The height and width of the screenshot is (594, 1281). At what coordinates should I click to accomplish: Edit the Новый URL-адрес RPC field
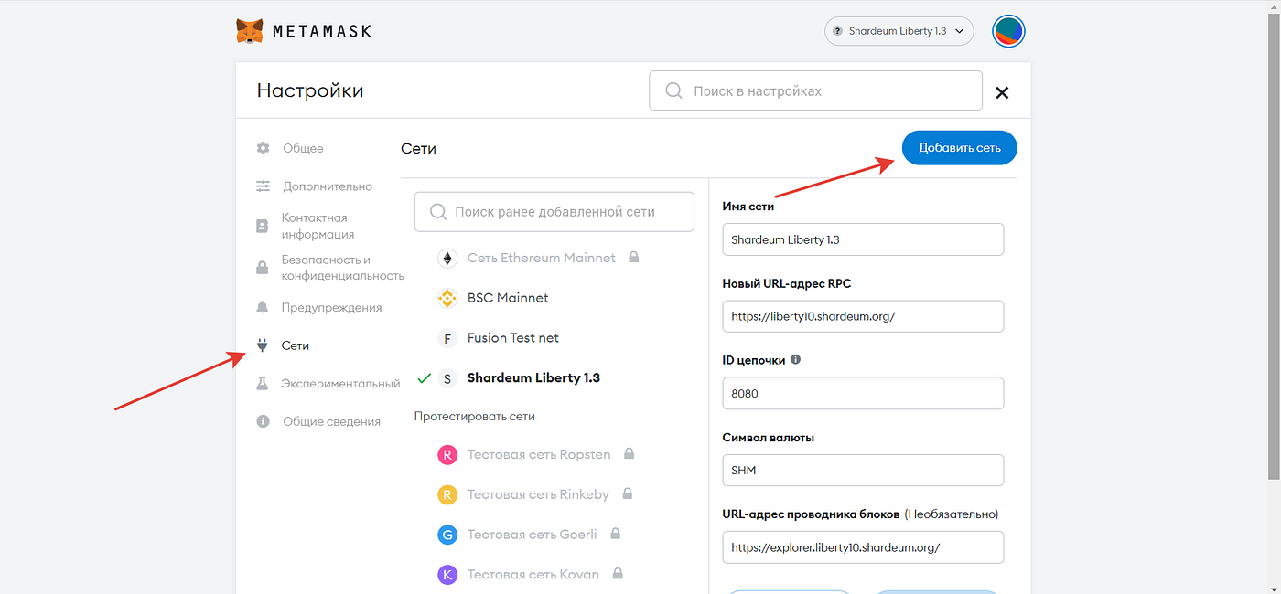click(863, 316)
